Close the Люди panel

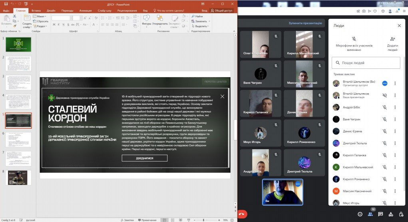point(399,26)
